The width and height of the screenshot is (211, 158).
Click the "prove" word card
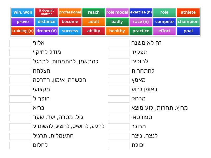pyautogui.click(x=22, y=22)
